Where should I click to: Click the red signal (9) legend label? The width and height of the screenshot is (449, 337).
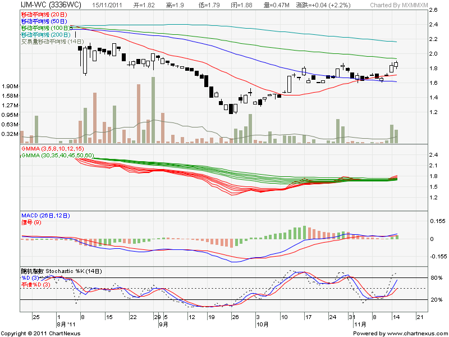point(32,222)
